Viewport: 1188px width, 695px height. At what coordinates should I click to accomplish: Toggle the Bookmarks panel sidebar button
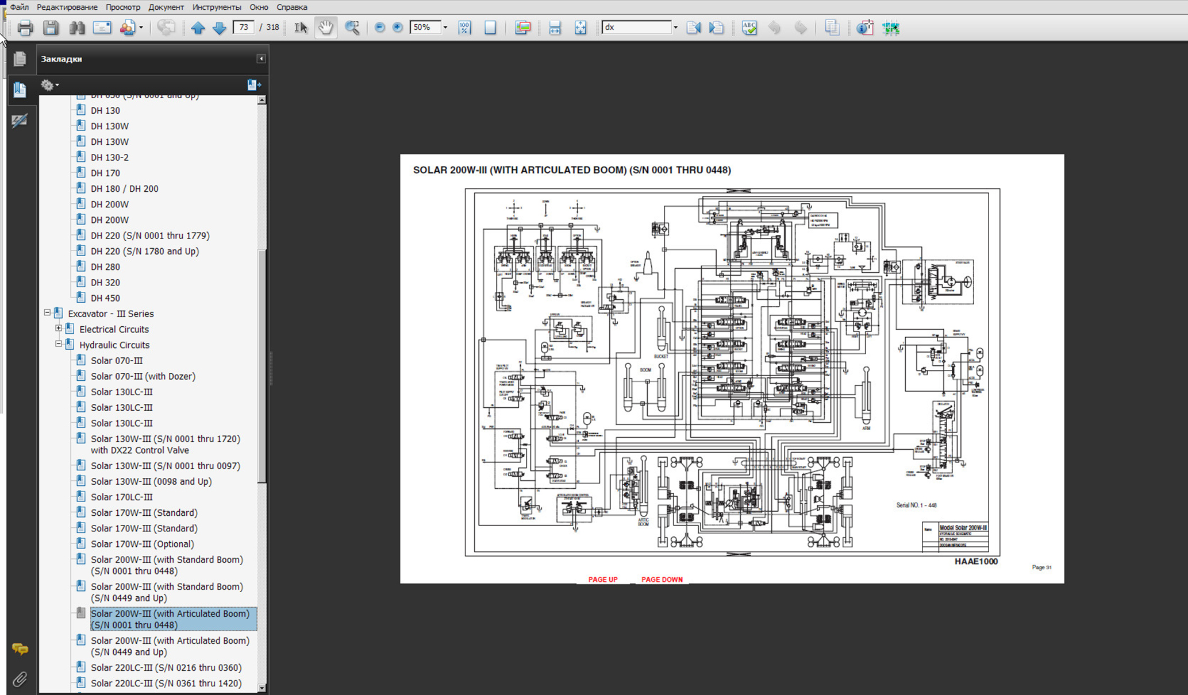[x=20, y=90]
